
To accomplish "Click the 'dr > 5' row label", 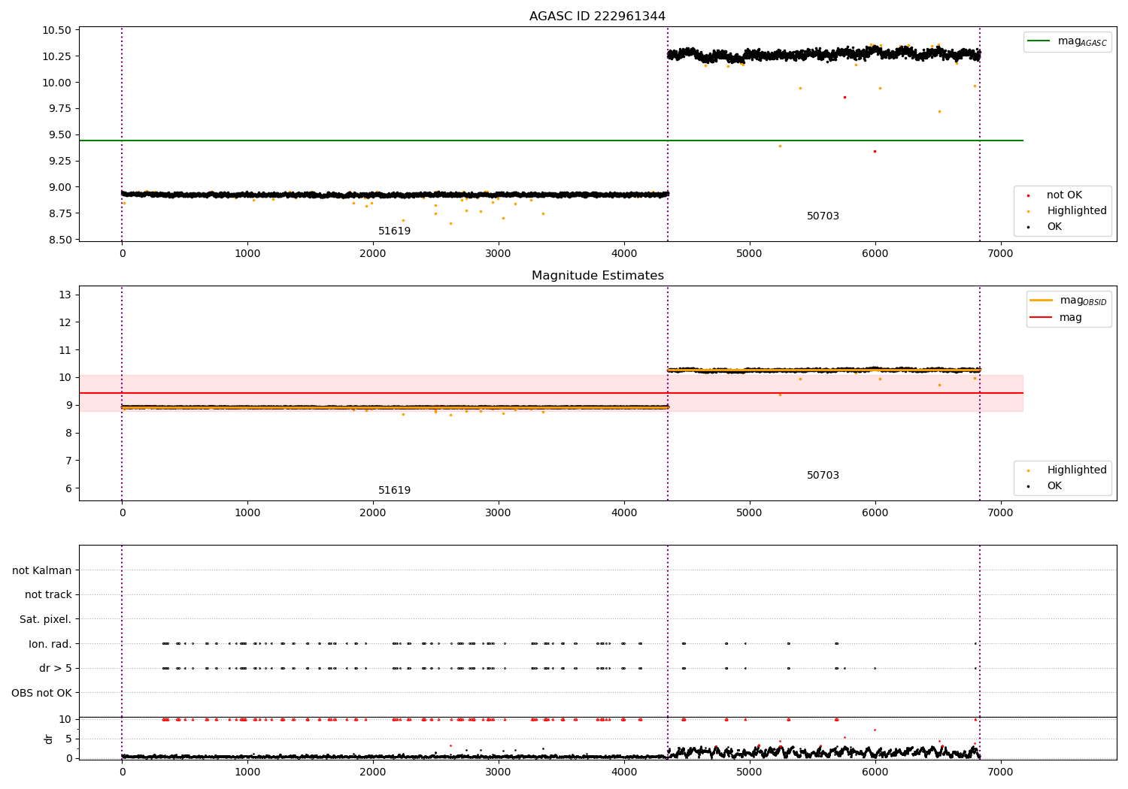I will click(56, 669).
